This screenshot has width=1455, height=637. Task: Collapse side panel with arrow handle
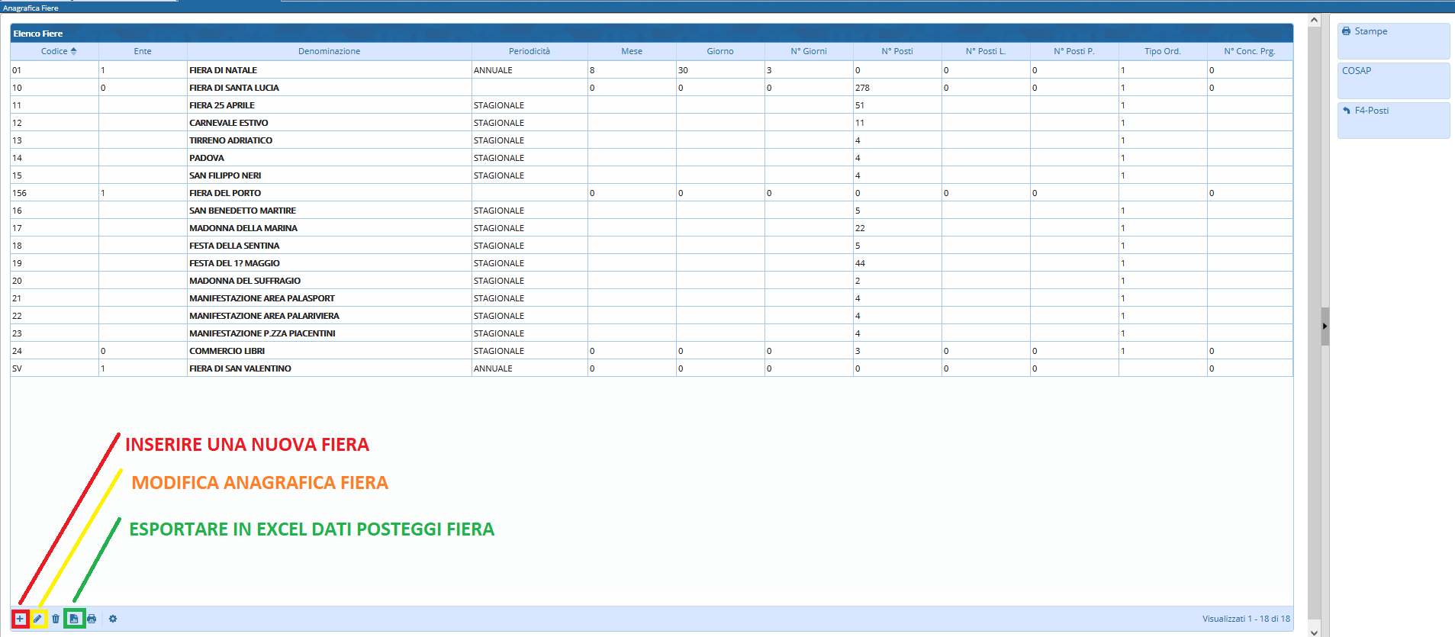tap(1325, 327)
